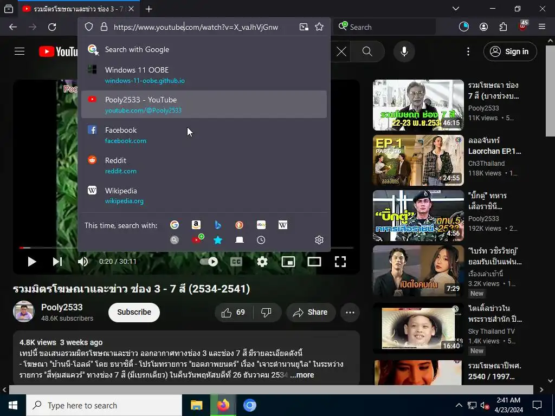List all tabs with the dropdown arrow
This screenshot has height=416, width=555.
[x=456, y=9]
